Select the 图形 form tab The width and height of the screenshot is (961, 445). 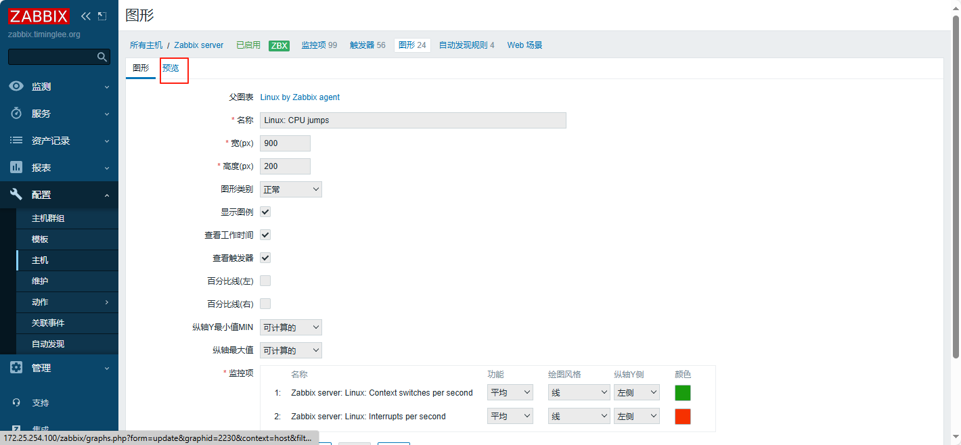pos(141,68)
